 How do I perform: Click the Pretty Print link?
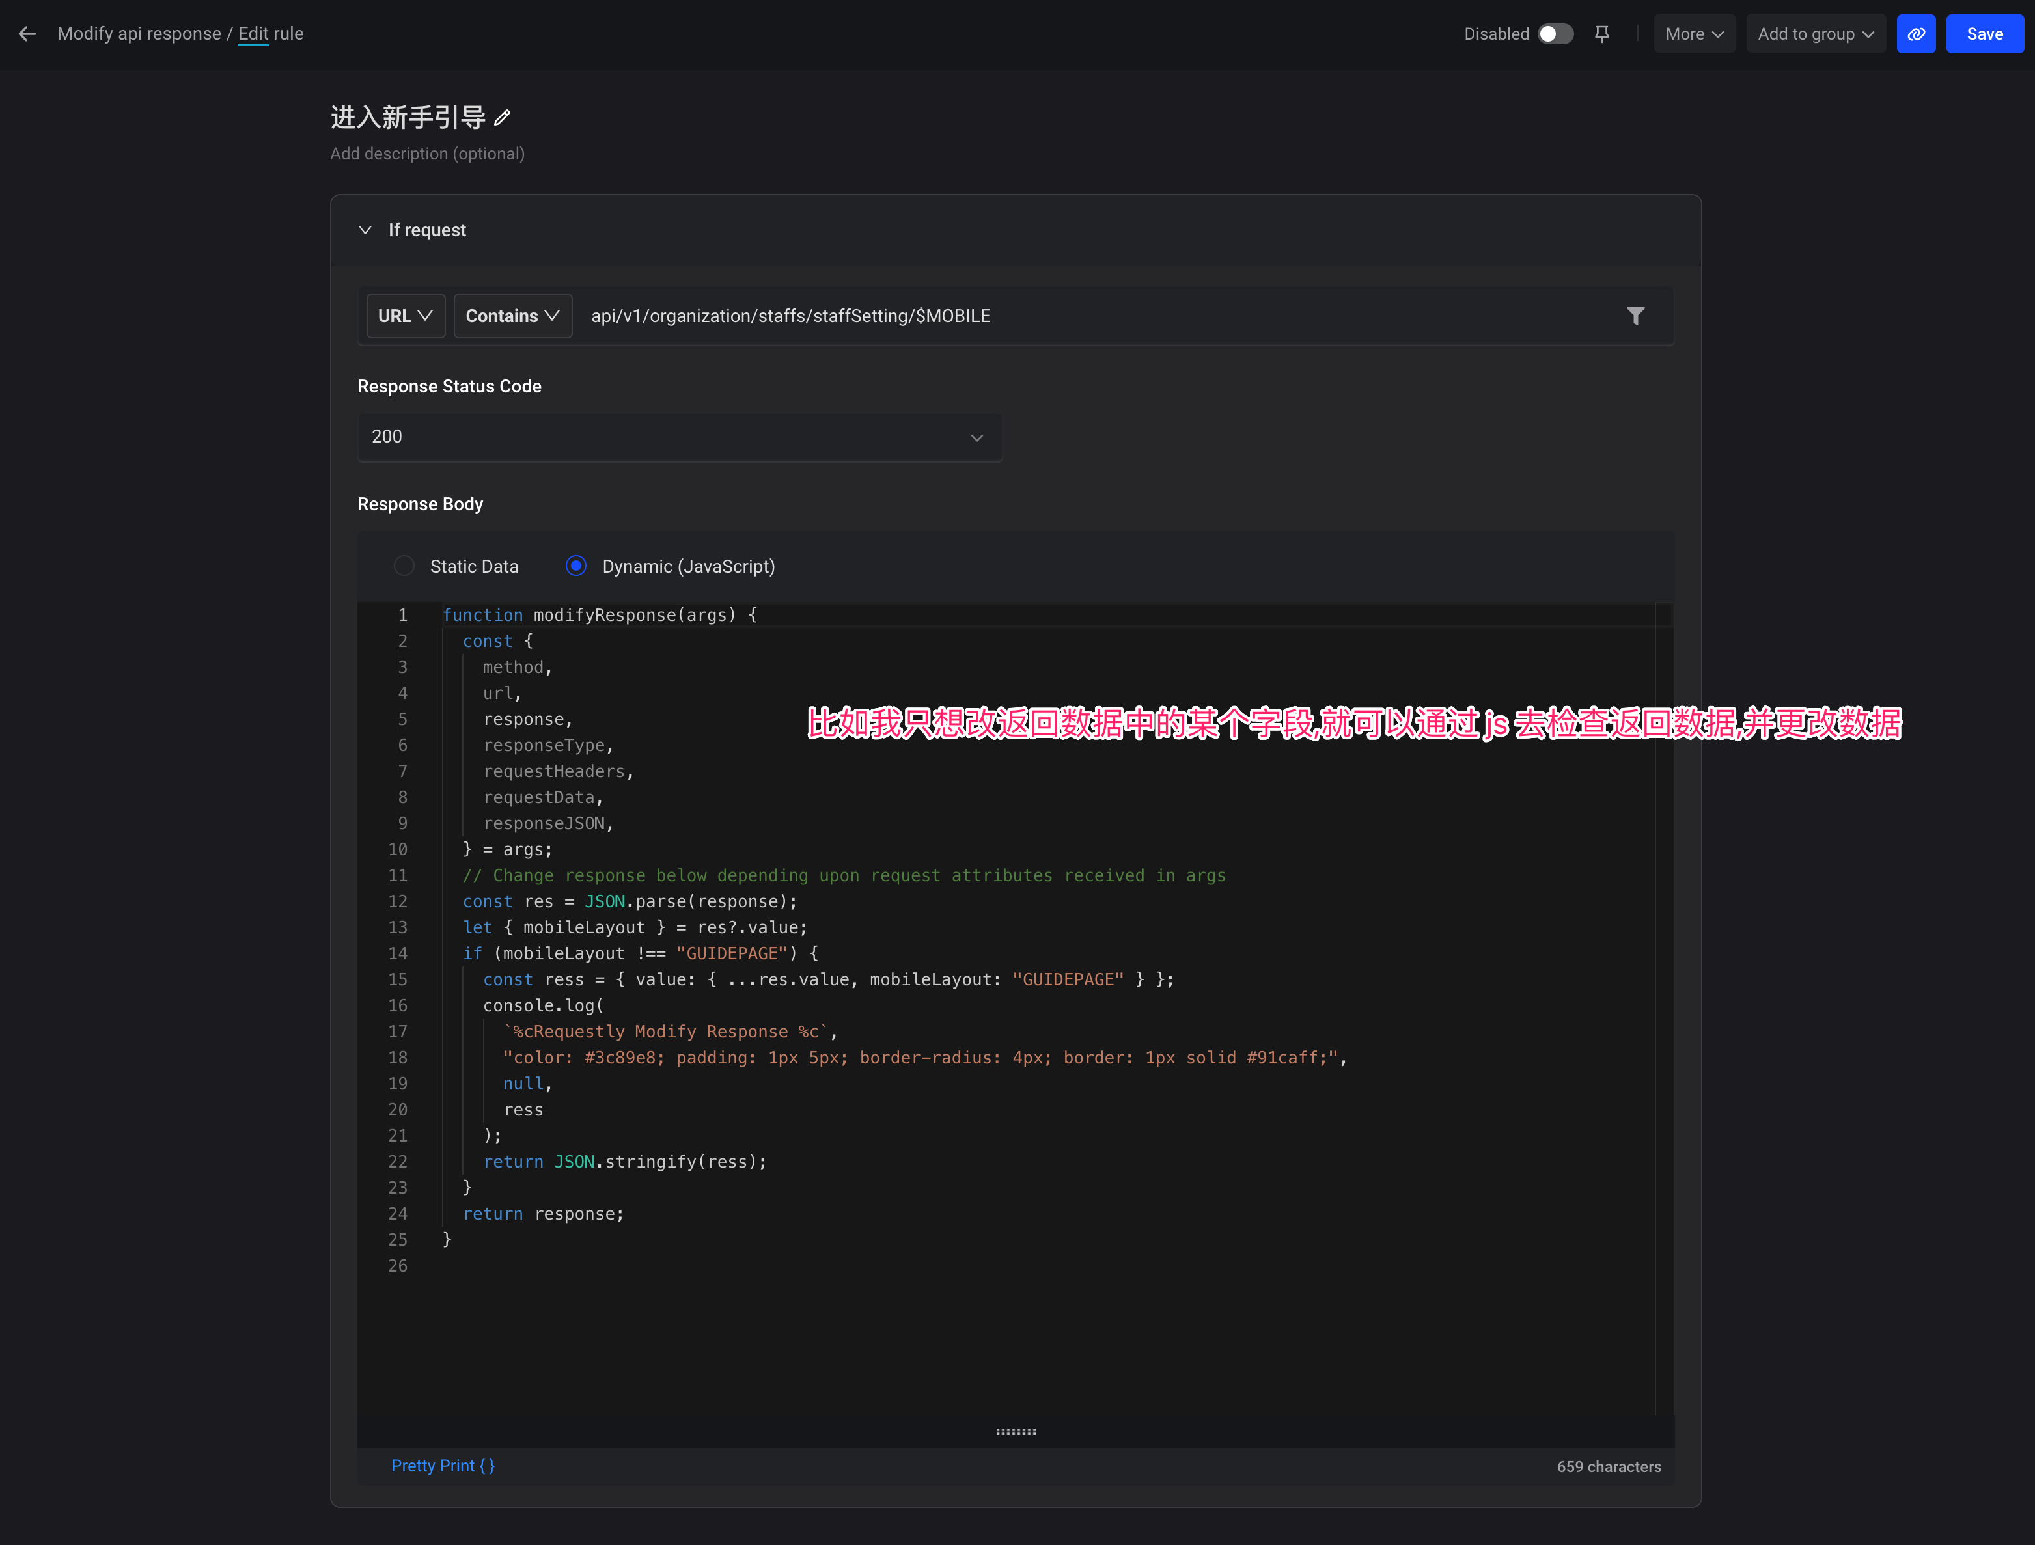(x=443, y=1466)
